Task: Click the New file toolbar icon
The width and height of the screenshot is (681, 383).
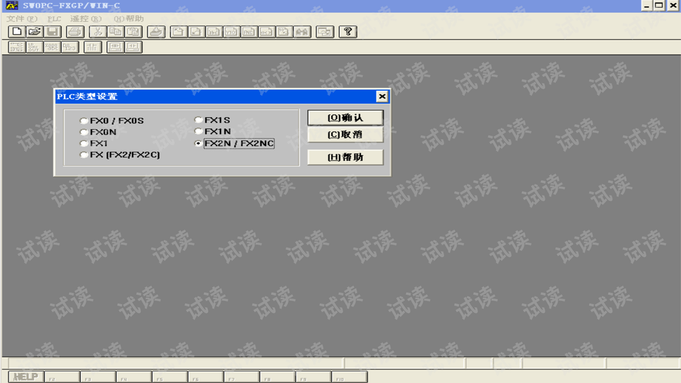Action: tap(17, 32)
